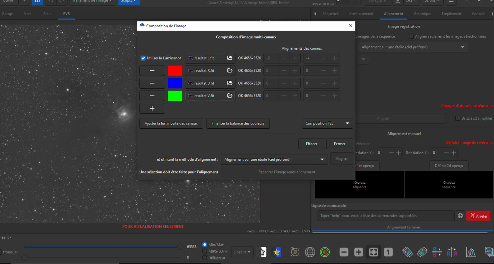Click the lower cutoff slider handle at 0
494x264 pixels.
[x=25, y=257]
